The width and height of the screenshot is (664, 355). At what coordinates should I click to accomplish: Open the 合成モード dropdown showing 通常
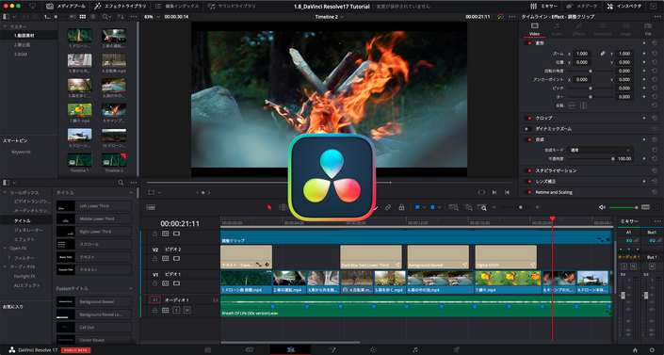click(x=601, y=150)
